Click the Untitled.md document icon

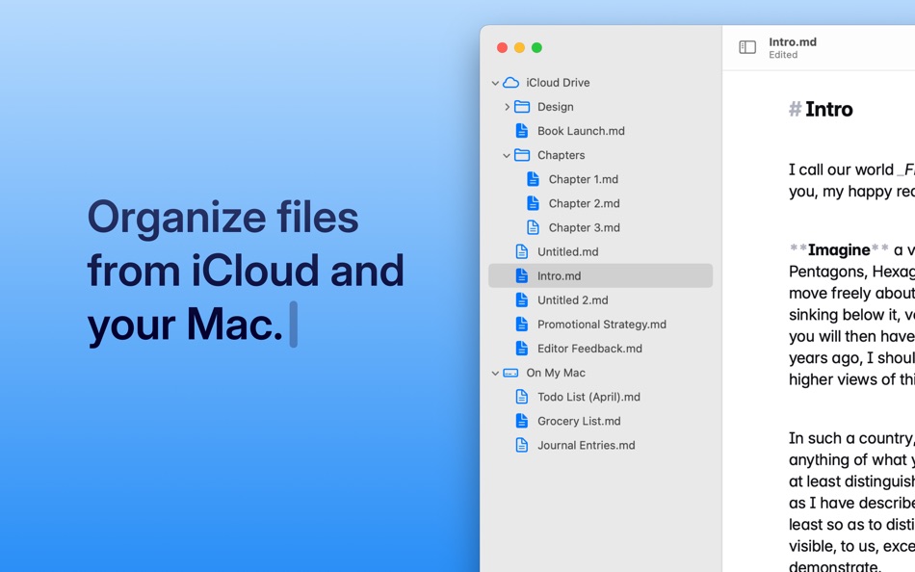(522, 251)
